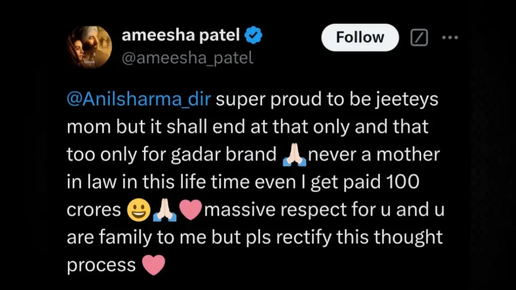Viewport: 516px width, 290px height.
Task: Click the folded hands emoji after 'brand'
Action: click(x=295, y=156)
